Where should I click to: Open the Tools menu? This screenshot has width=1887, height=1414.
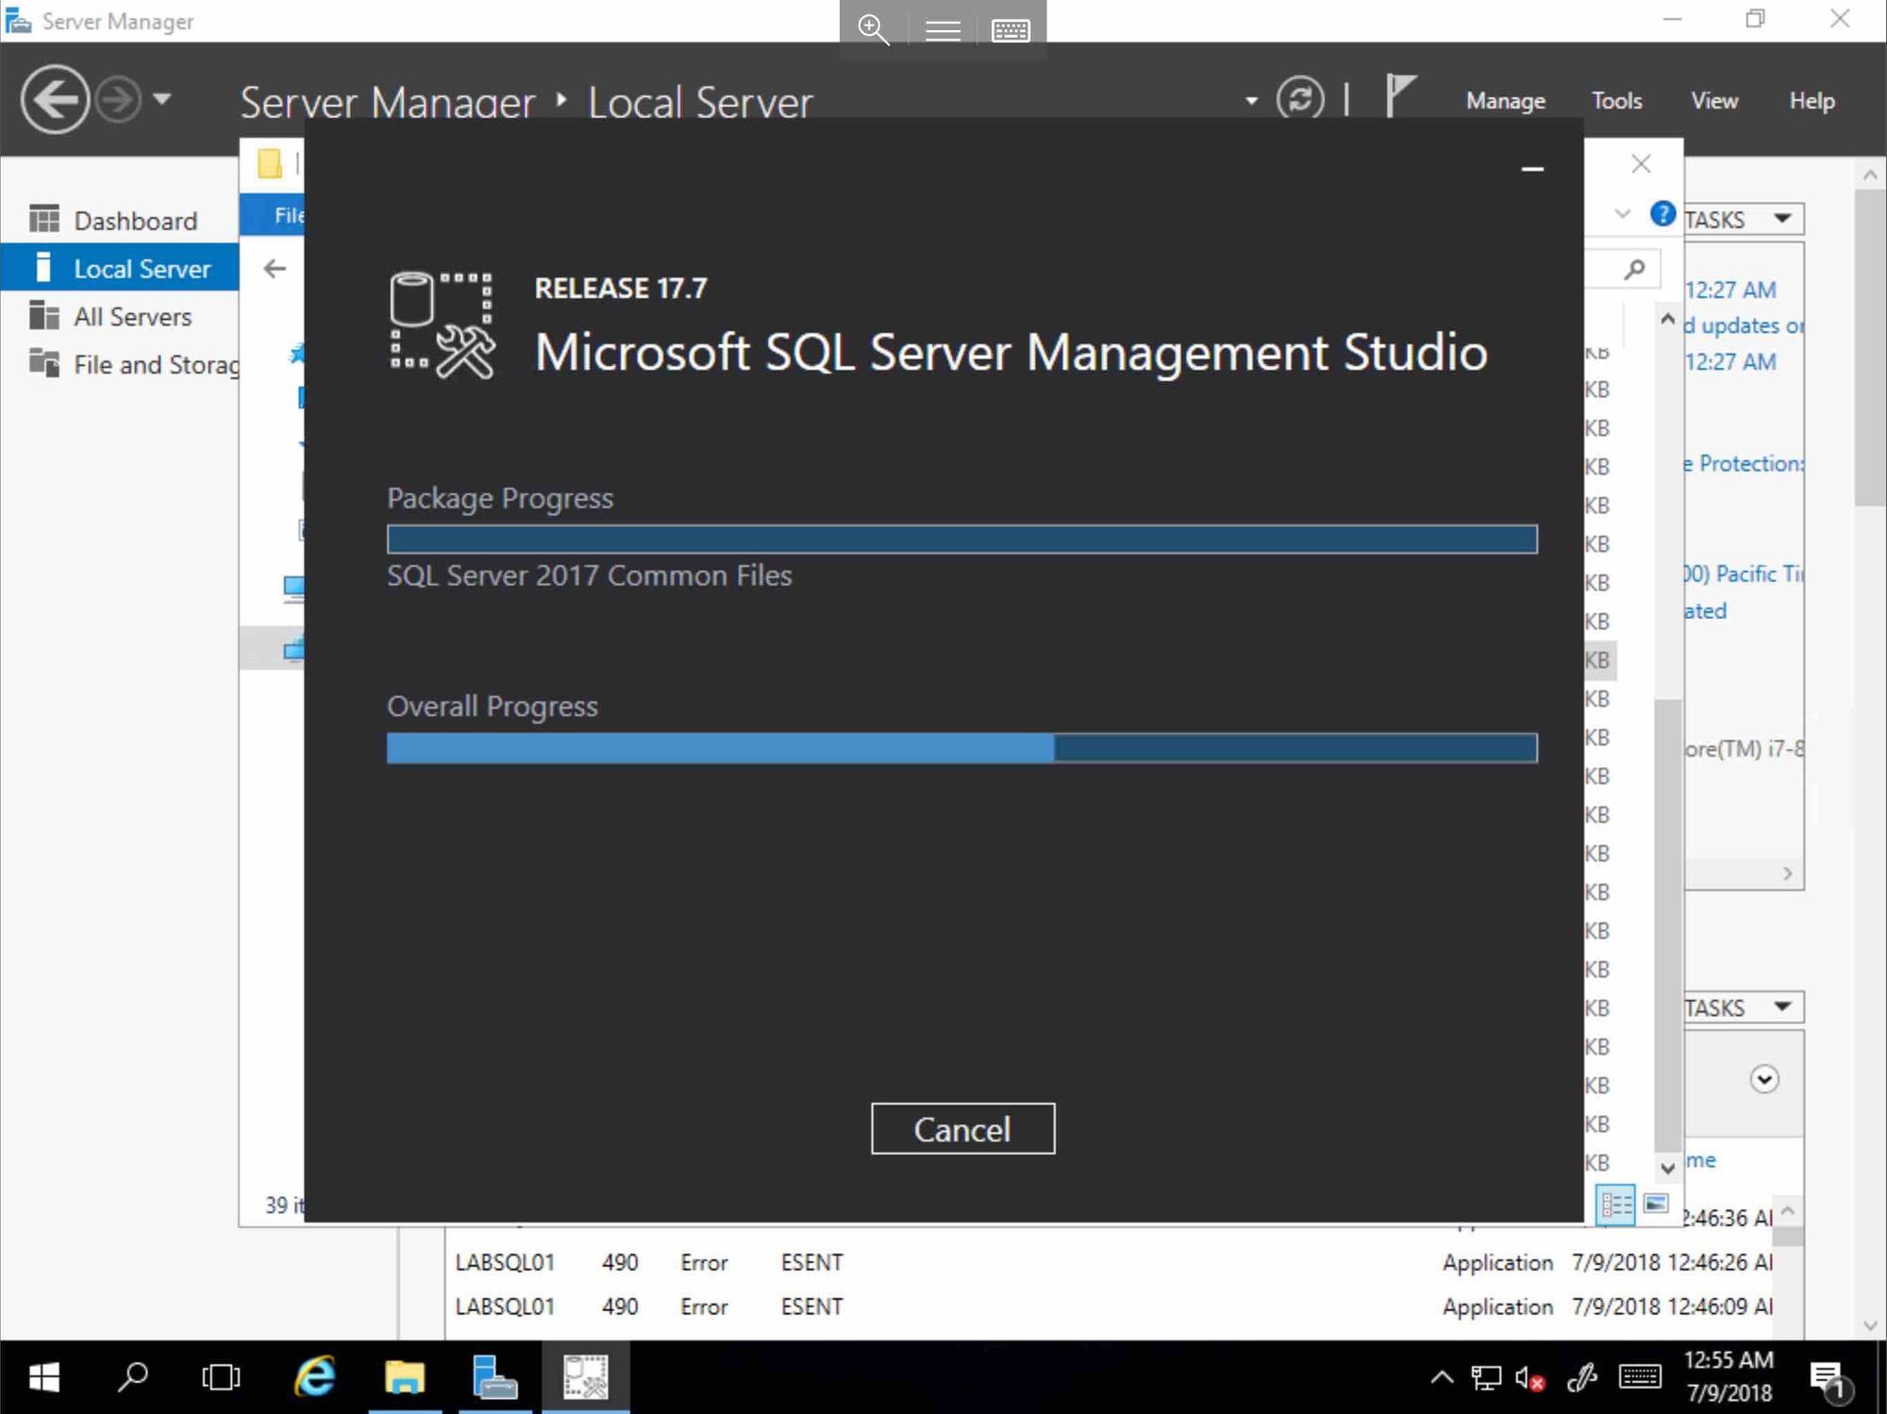pos(1616,101)
